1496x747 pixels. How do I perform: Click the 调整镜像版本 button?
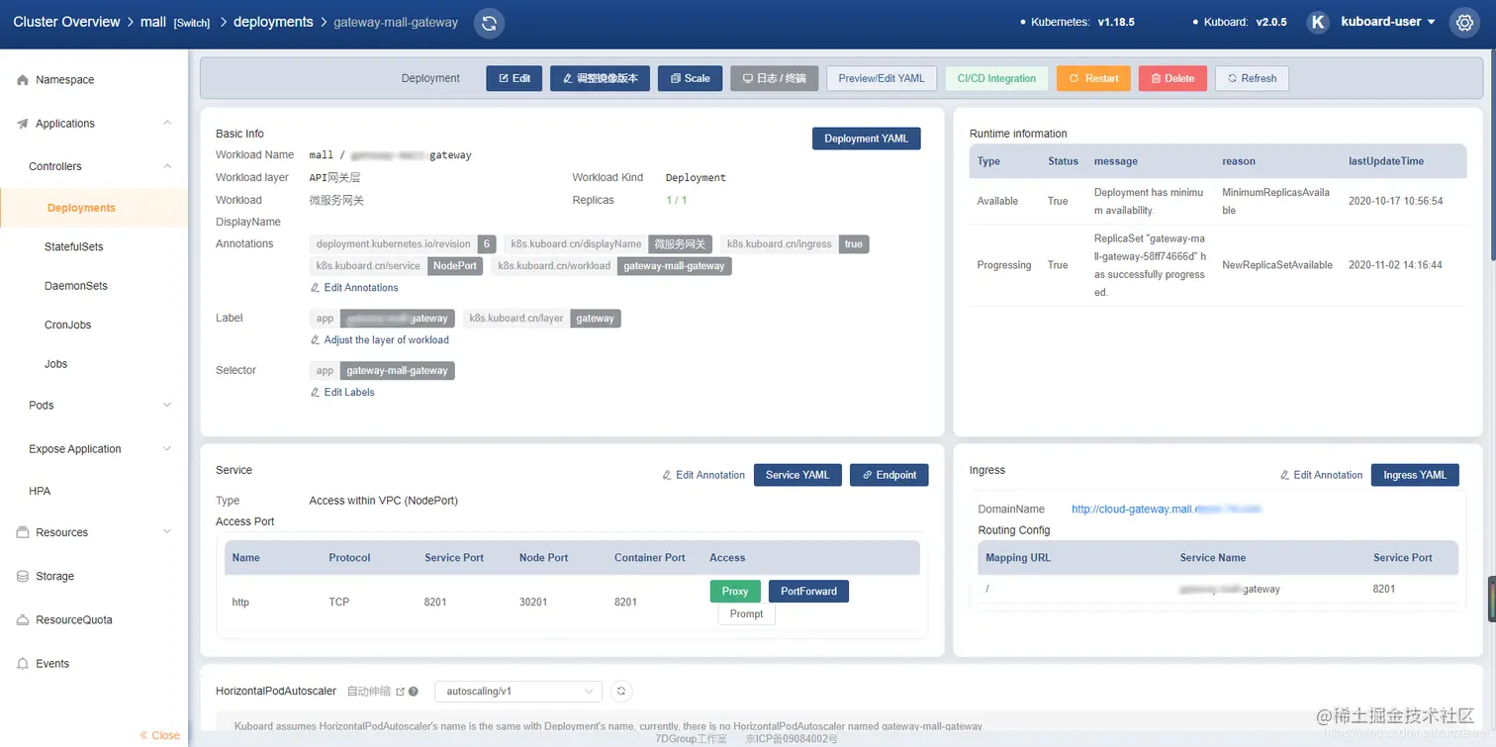[600, 78]
